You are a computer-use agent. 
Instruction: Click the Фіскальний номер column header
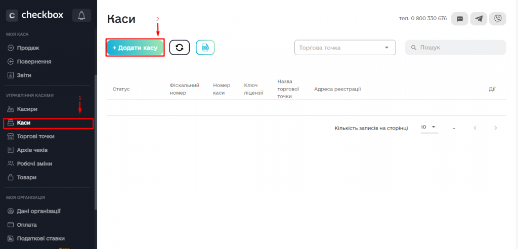coord(184,89)
